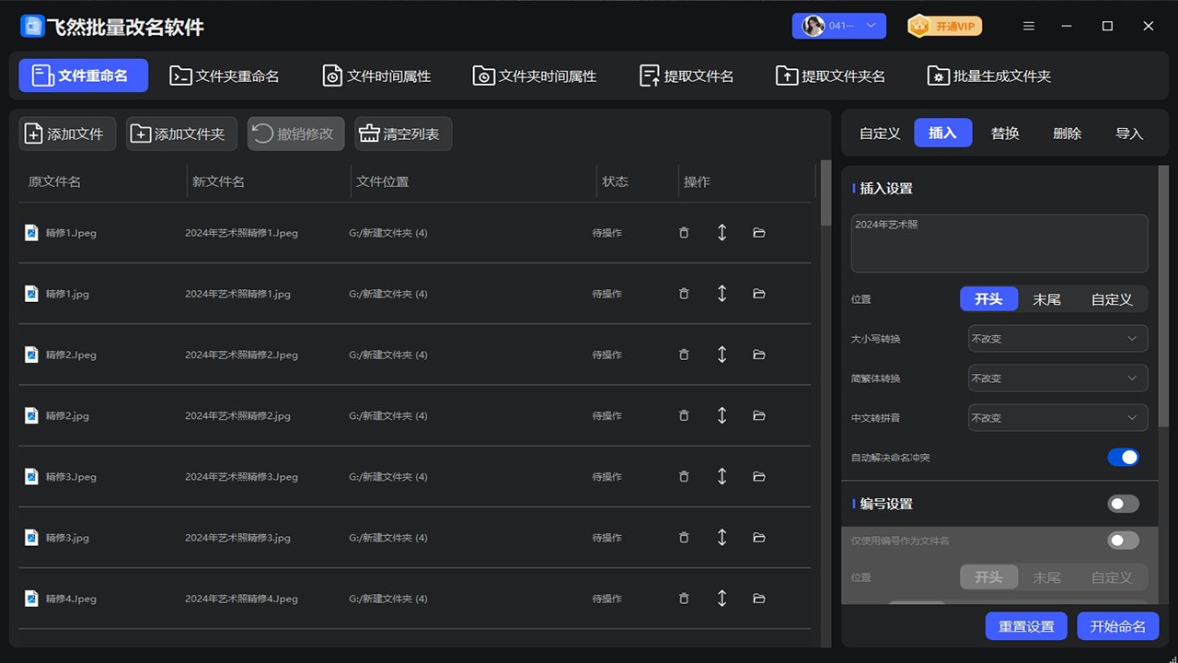This screenshot has width=1178, height=663.
Task: Expand the 中文转拼音 dropdown
Action: click(1057, 417)
